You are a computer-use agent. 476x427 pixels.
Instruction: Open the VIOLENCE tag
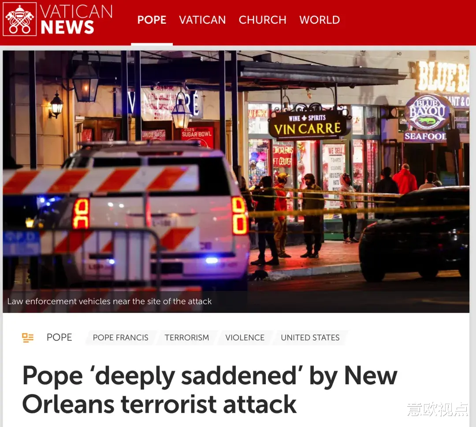tap(245, 338)
